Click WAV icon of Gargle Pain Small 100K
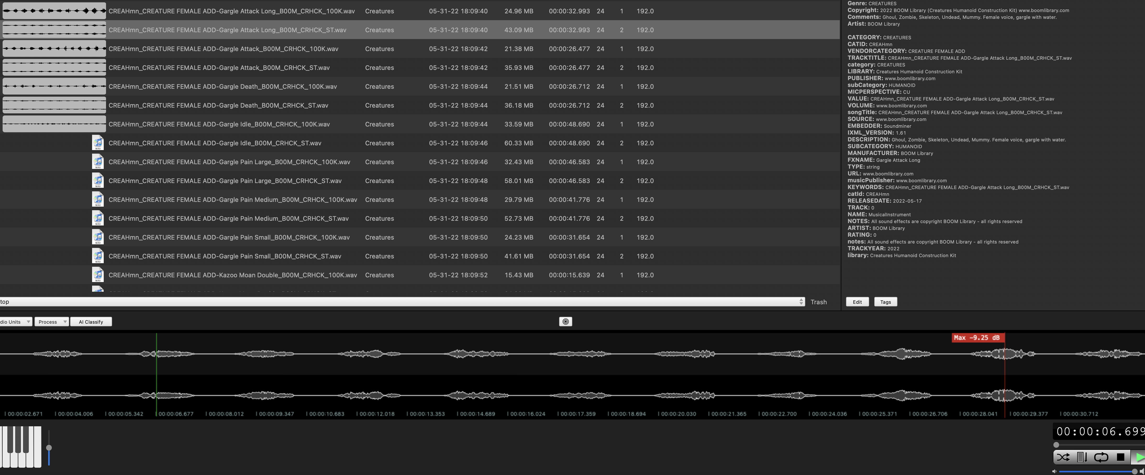 [x=98, y=237]
